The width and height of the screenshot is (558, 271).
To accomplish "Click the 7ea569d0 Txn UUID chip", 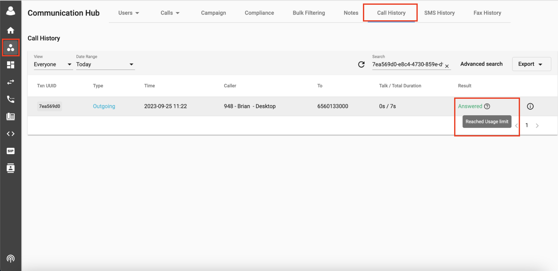I will pyautogui.click(x=49, y=106).
